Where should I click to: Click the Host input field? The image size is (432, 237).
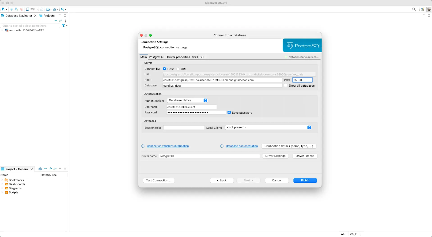(x=222, y=80)
